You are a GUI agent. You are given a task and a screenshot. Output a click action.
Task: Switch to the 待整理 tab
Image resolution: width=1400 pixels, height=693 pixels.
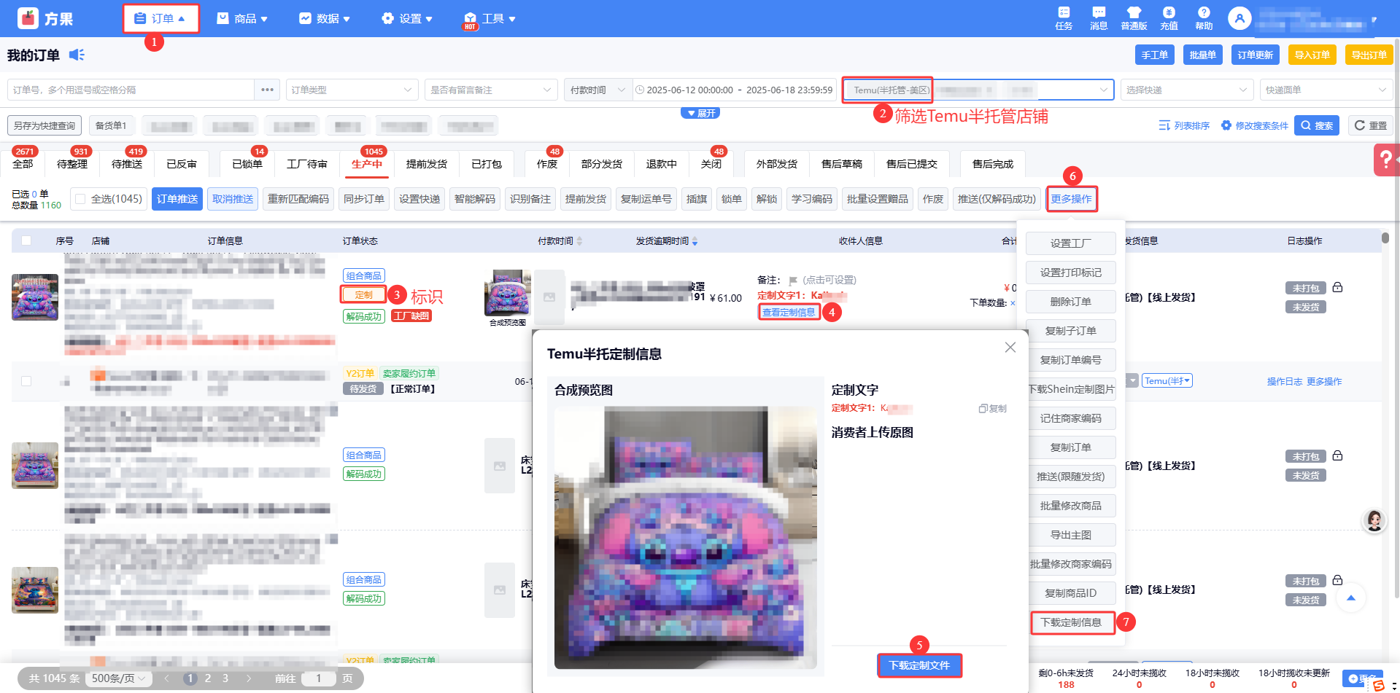click(x=71, y=164)
